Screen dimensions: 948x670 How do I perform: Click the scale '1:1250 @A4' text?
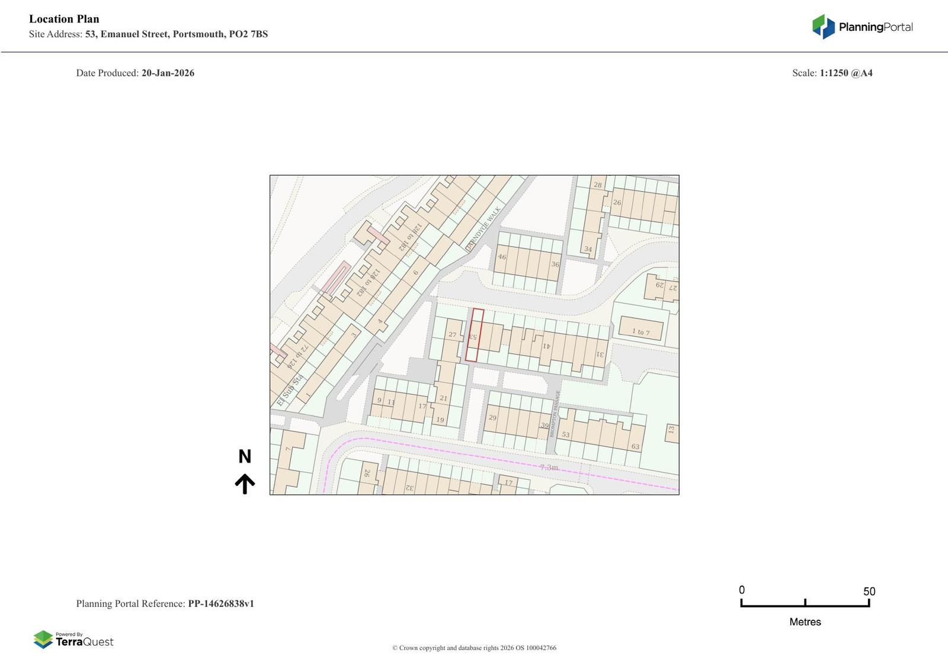point(845,73)
